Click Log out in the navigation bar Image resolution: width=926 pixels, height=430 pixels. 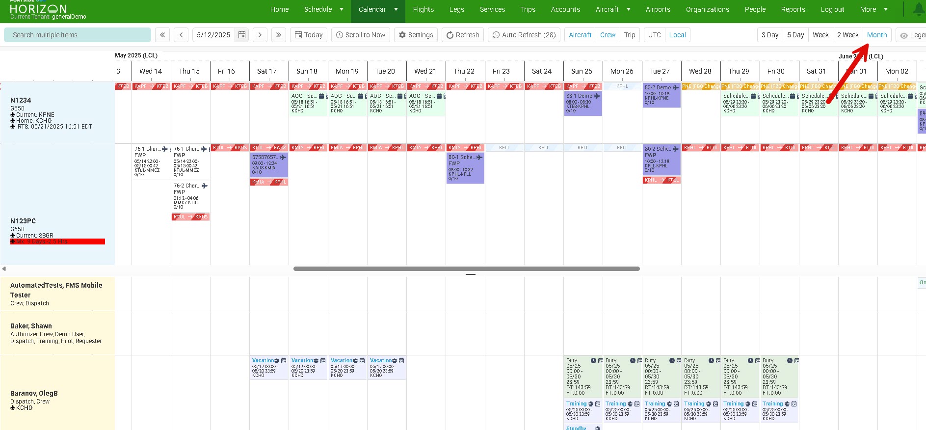[x=832, y=9]
